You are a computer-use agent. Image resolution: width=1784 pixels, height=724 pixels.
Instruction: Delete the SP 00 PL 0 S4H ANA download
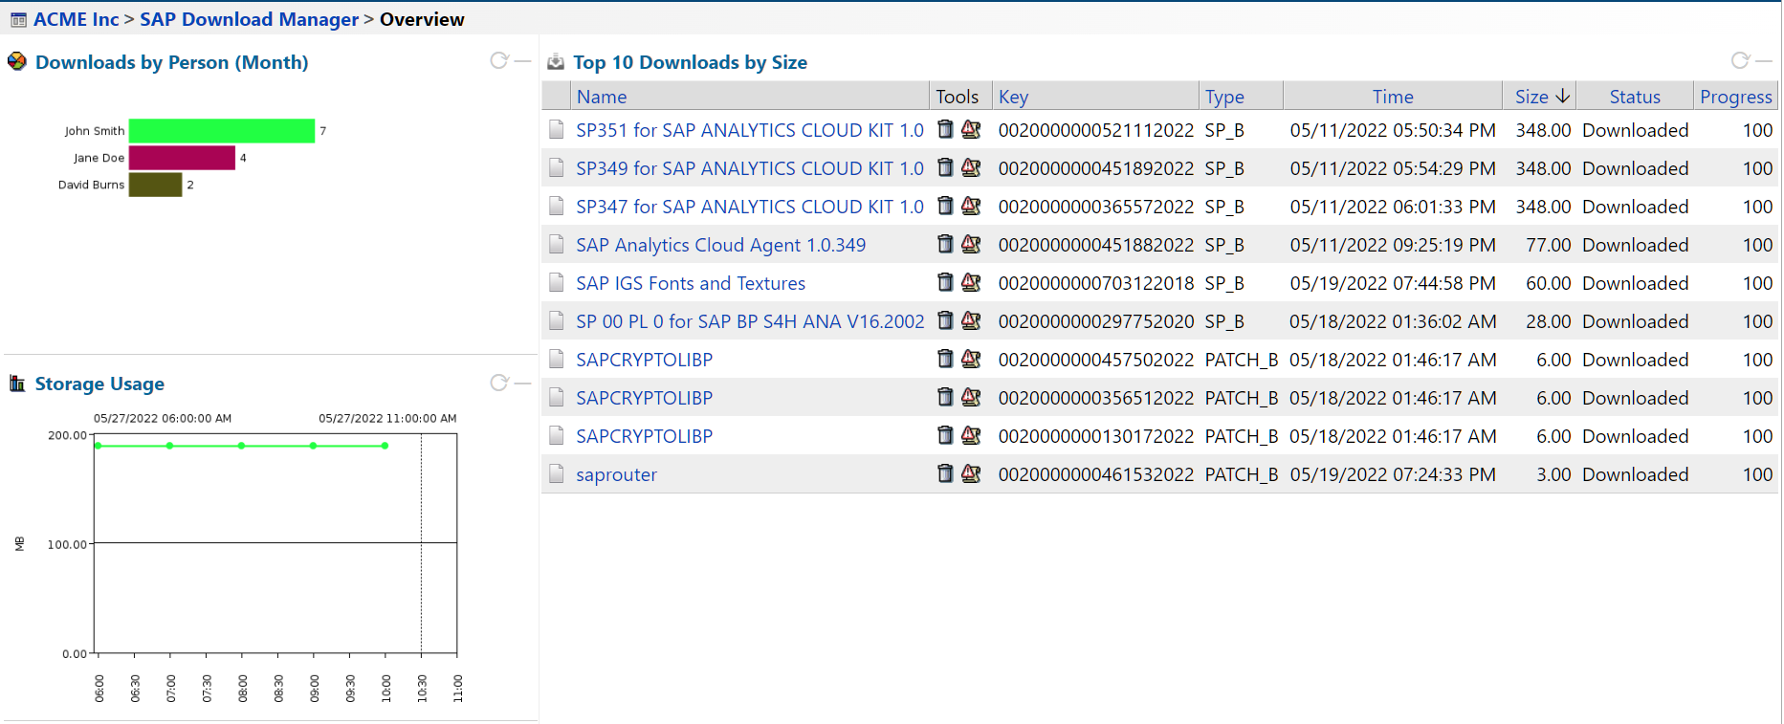(945, 320)
